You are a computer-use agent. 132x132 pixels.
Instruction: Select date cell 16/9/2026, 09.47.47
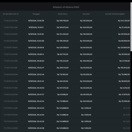[x=36, y=94]
